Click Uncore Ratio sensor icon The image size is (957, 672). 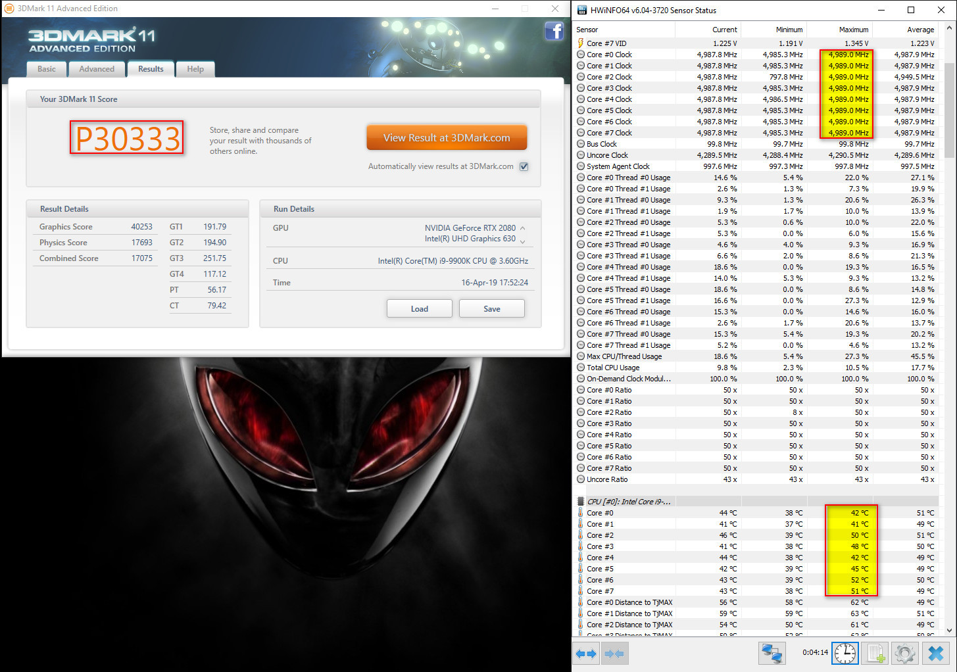[x=581, y=479]
